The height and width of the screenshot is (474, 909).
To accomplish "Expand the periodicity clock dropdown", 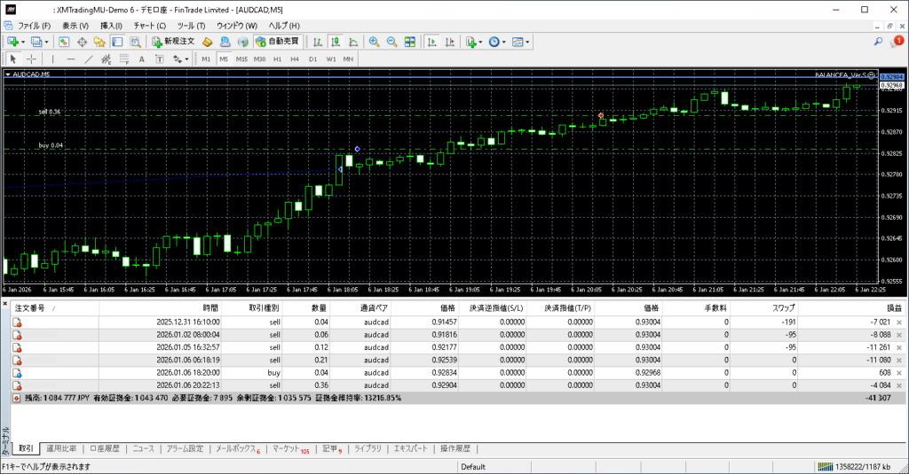I will tap(504, 42).
